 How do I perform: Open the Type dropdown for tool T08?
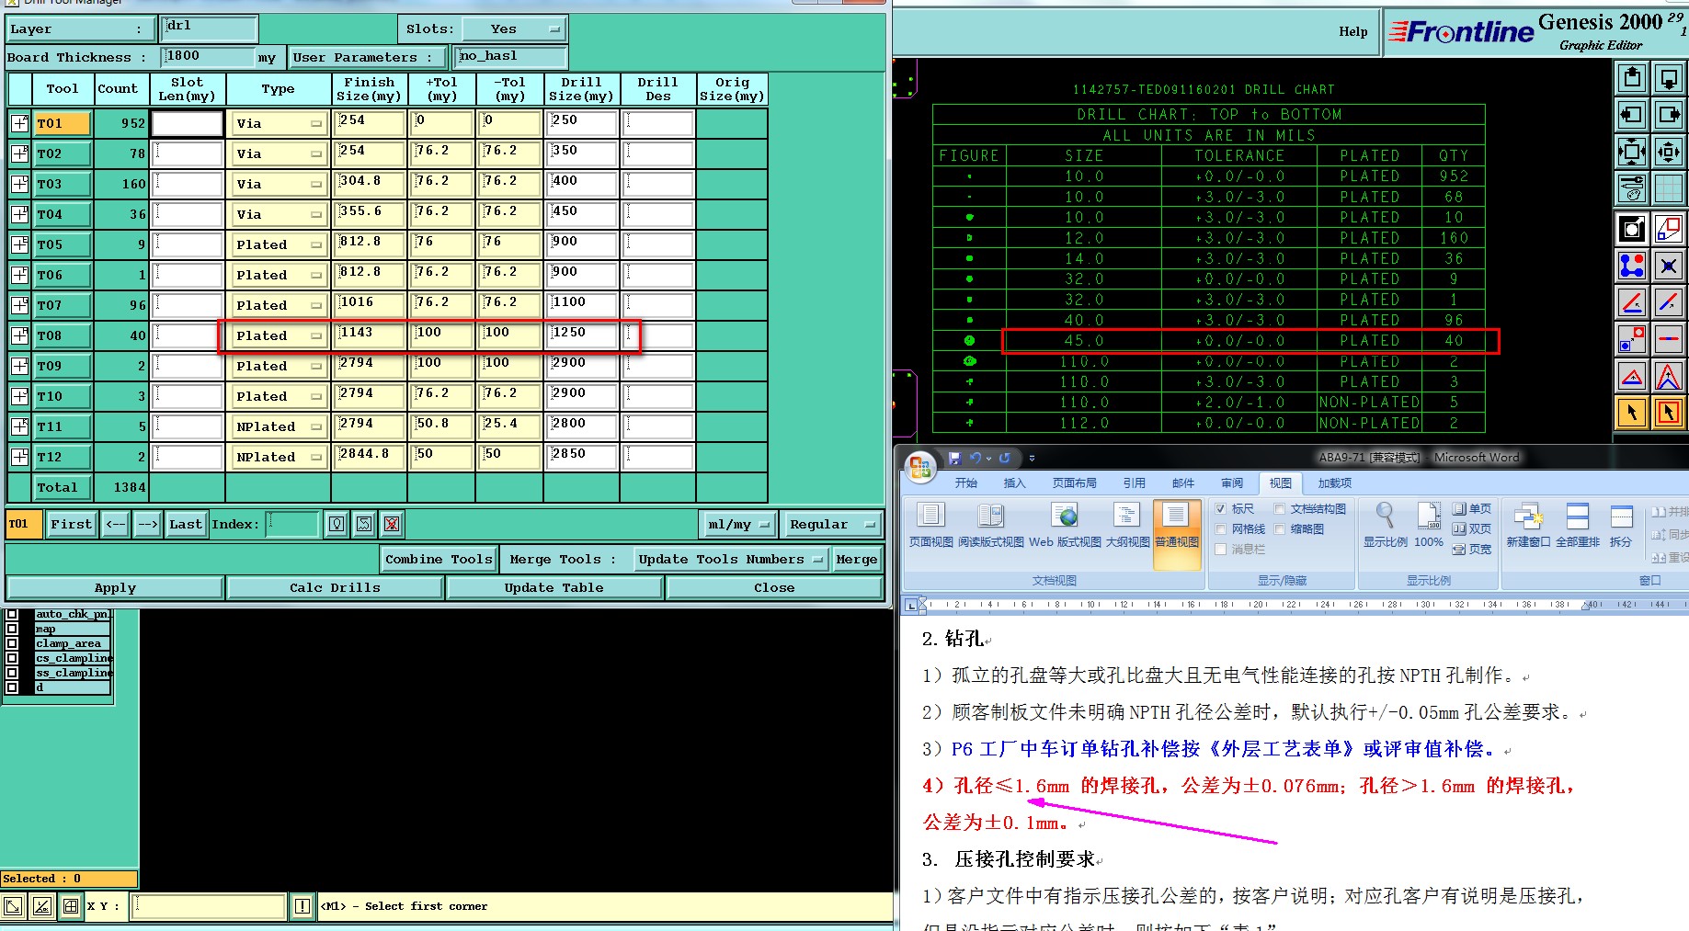pyautogui.click(x=279, y=335)
